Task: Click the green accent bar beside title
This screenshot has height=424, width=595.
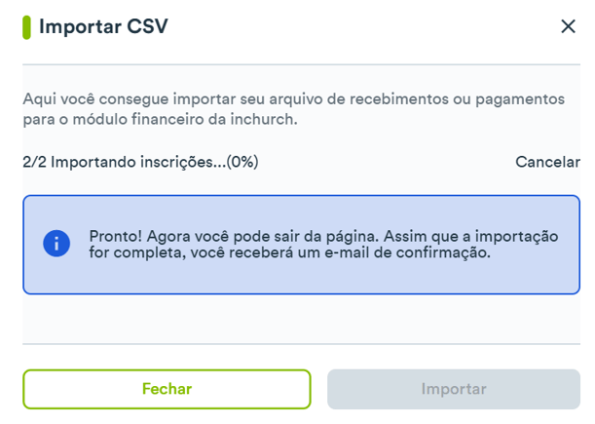Action: (x=26, y=27)
